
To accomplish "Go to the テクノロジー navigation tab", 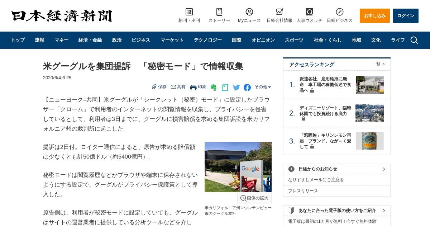I will pyautogui.click(x=208, y=40).
